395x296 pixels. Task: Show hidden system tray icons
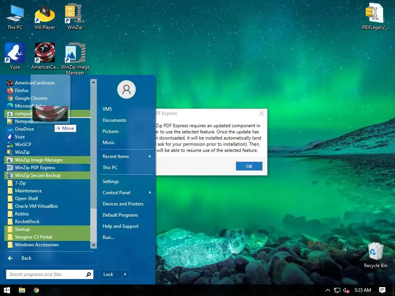coord(327,290)
